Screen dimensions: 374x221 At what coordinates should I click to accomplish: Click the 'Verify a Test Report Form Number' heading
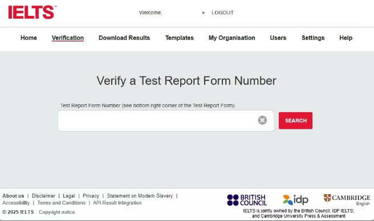[x=186, y=80]
